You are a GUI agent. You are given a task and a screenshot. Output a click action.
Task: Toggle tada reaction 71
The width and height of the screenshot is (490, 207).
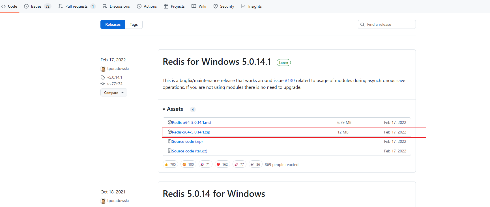[x=205, y=164]
